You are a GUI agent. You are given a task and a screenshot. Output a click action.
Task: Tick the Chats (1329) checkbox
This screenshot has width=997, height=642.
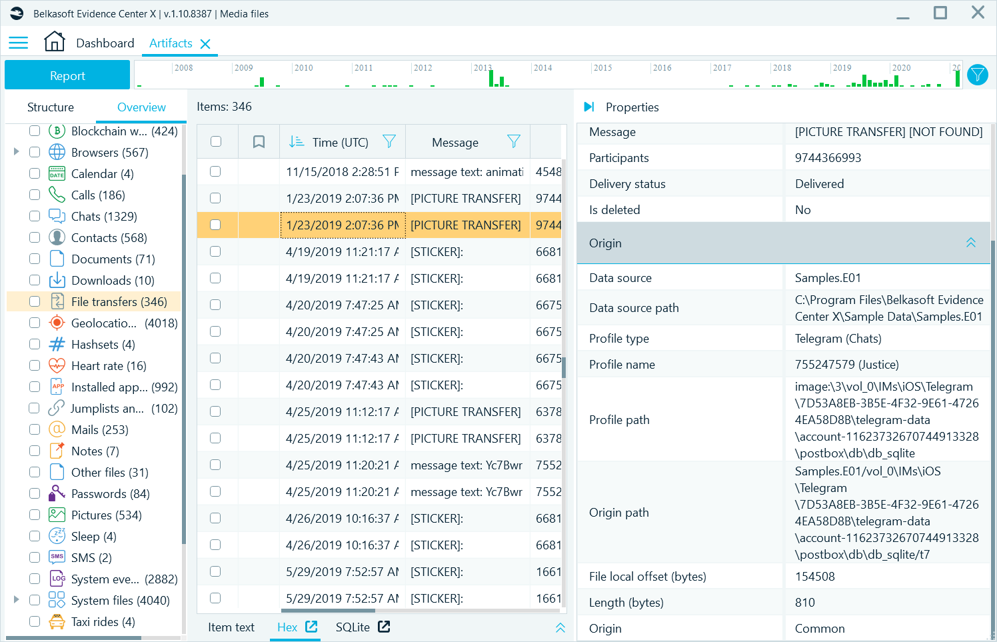click(35, 216)
